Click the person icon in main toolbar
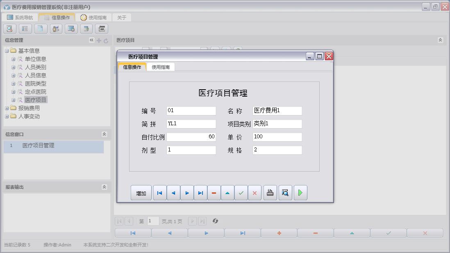 point(56,29)
